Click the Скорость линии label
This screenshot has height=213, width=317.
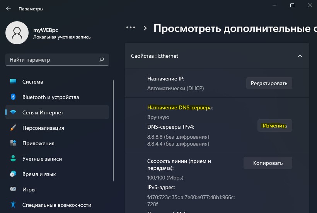(x=179, y=164)
